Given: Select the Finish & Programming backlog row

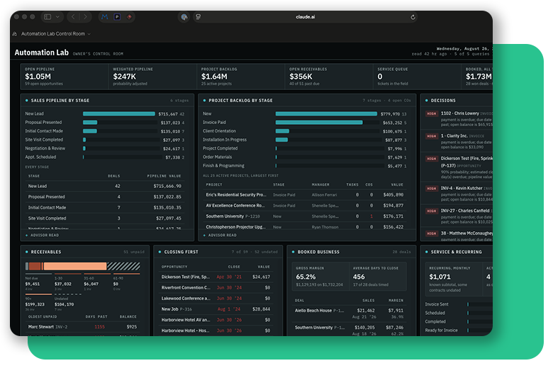Looking at the screenshot, I should click(305, 166).
